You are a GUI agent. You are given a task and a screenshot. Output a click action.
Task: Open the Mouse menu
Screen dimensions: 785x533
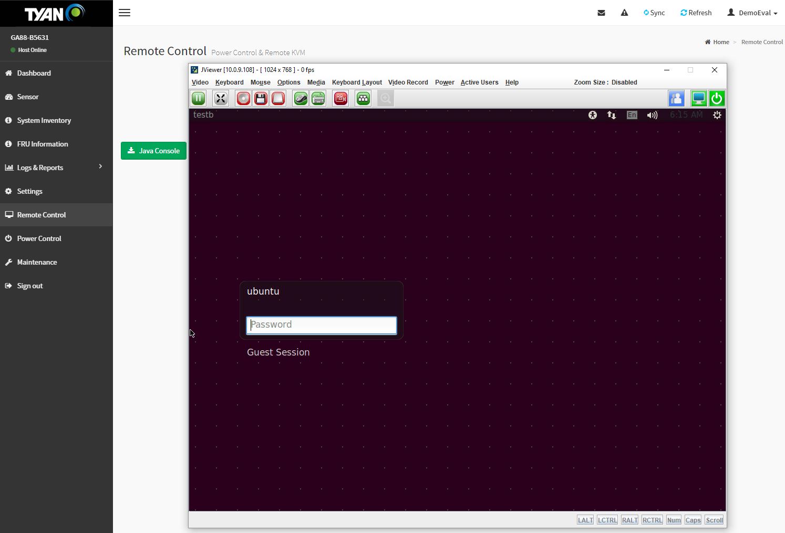coord(261,82)
